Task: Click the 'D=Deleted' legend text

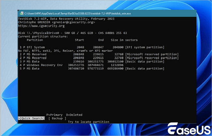Action: click(x=74, y=115)
